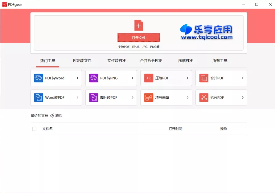The image size is (275, 193).
Task: Expand the 拆分PDF card chevron
Action: click(x=243, y=97)
